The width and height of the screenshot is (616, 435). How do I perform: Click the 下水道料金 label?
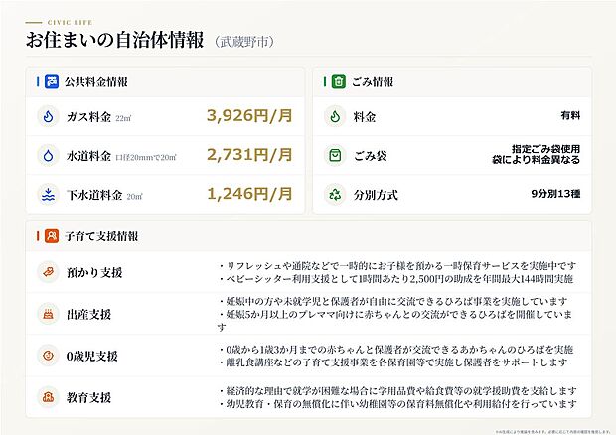pyautogui.click(x=94, y=195)
